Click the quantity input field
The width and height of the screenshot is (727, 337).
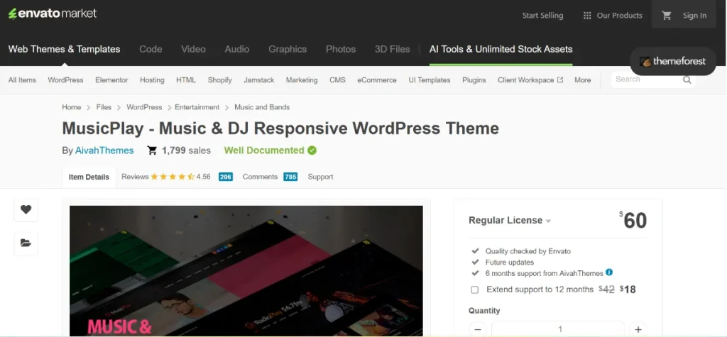558,329
